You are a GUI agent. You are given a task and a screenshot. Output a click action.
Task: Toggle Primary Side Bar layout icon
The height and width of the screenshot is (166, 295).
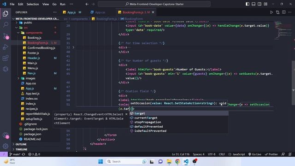click(x=248, y=4)
